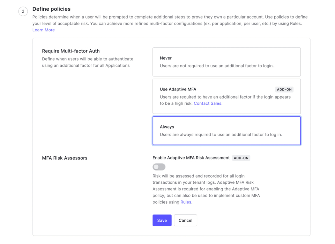Click the MFA Risk Assessors section label
The height and width of the screenshot is (244, 335).
64,158
